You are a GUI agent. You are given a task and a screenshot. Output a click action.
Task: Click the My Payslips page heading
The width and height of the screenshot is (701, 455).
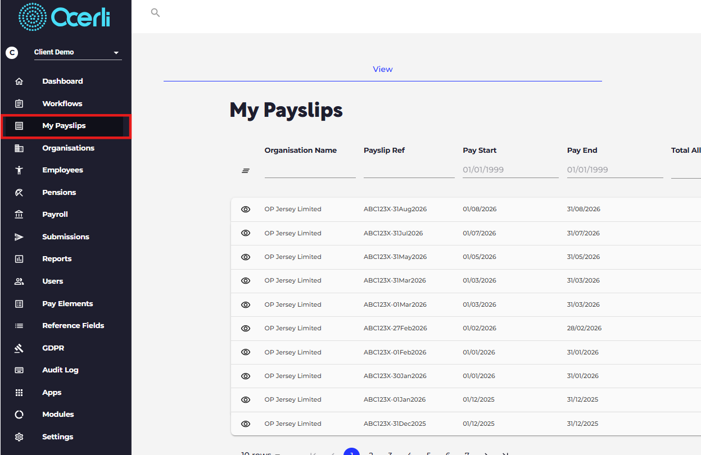pyautogui.click(x=286, y=111)
